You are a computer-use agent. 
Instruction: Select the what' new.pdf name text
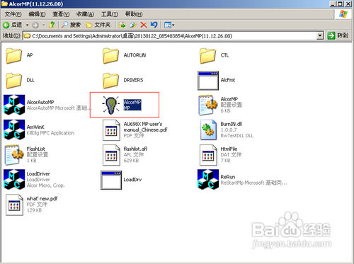coord(42,199)
